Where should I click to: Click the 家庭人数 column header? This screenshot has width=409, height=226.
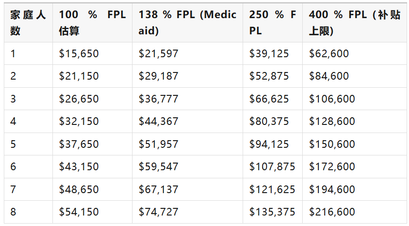[x=28, y=23]
